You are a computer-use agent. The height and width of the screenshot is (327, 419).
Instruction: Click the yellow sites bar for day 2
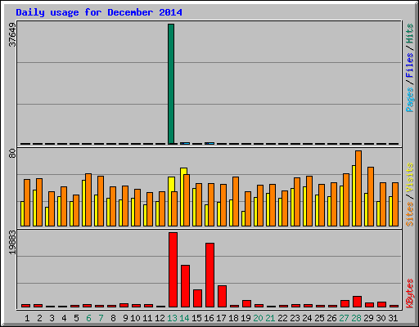pos(34,208)
